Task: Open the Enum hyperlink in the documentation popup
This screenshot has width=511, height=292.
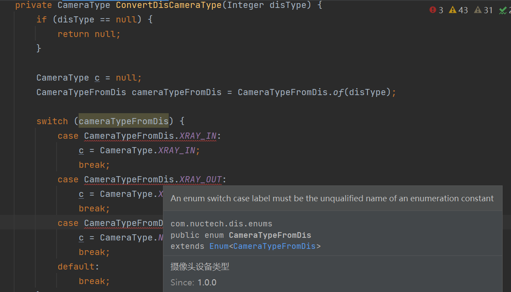Action: pyautogui.click(x=219, y=246)
